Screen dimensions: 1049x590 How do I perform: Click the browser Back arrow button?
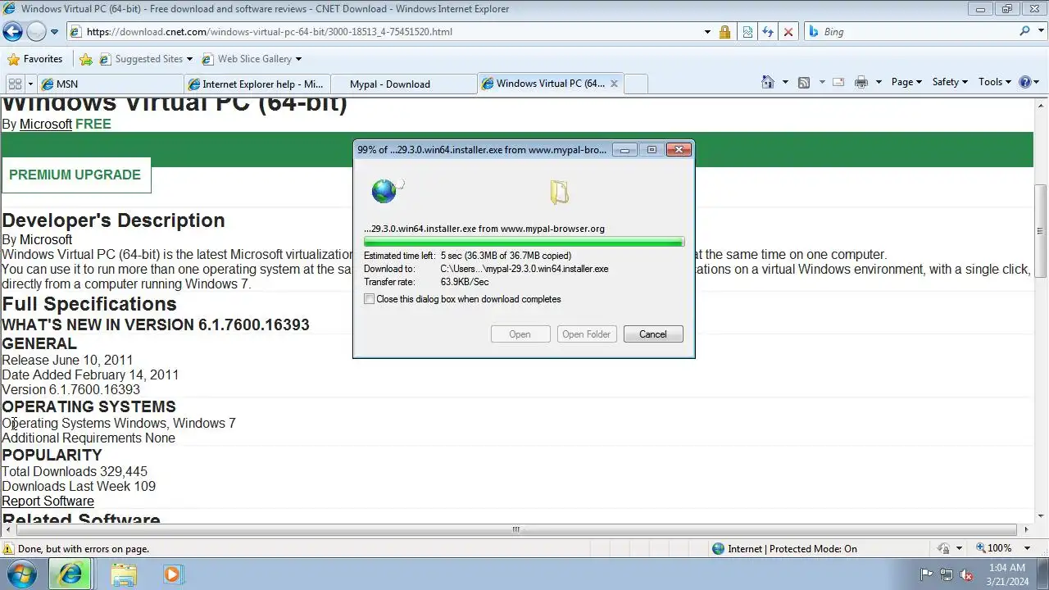pos(12,32)
